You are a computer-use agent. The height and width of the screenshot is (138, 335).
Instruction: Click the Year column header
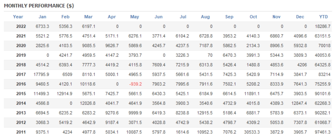coord(18,17)
